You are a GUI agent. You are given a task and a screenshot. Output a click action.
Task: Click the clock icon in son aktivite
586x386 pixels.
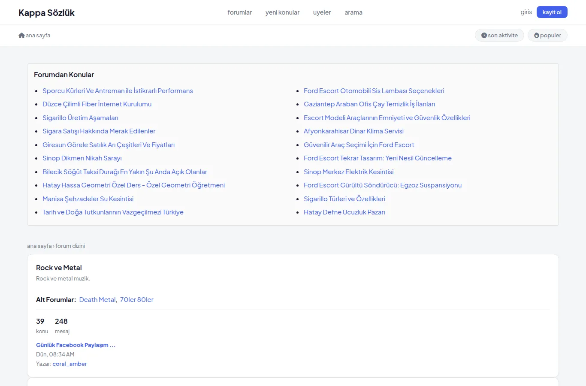coord(484,35)
